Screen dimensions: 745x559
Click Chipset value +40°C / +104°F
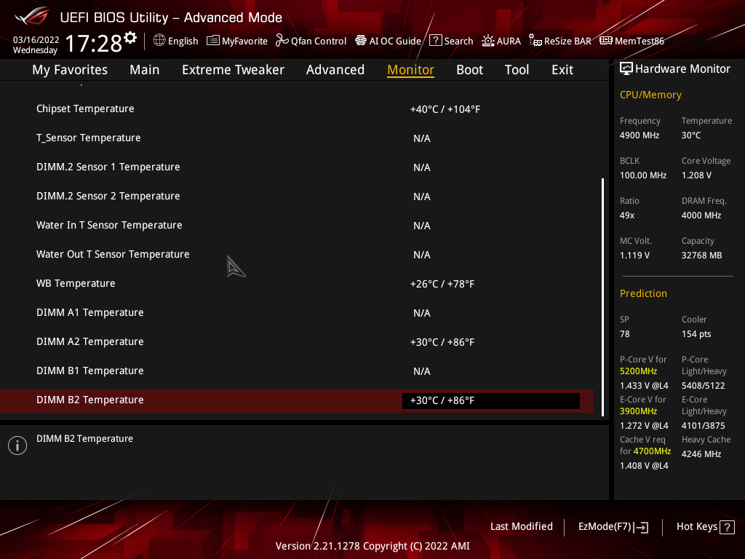(x=445, y=109)
